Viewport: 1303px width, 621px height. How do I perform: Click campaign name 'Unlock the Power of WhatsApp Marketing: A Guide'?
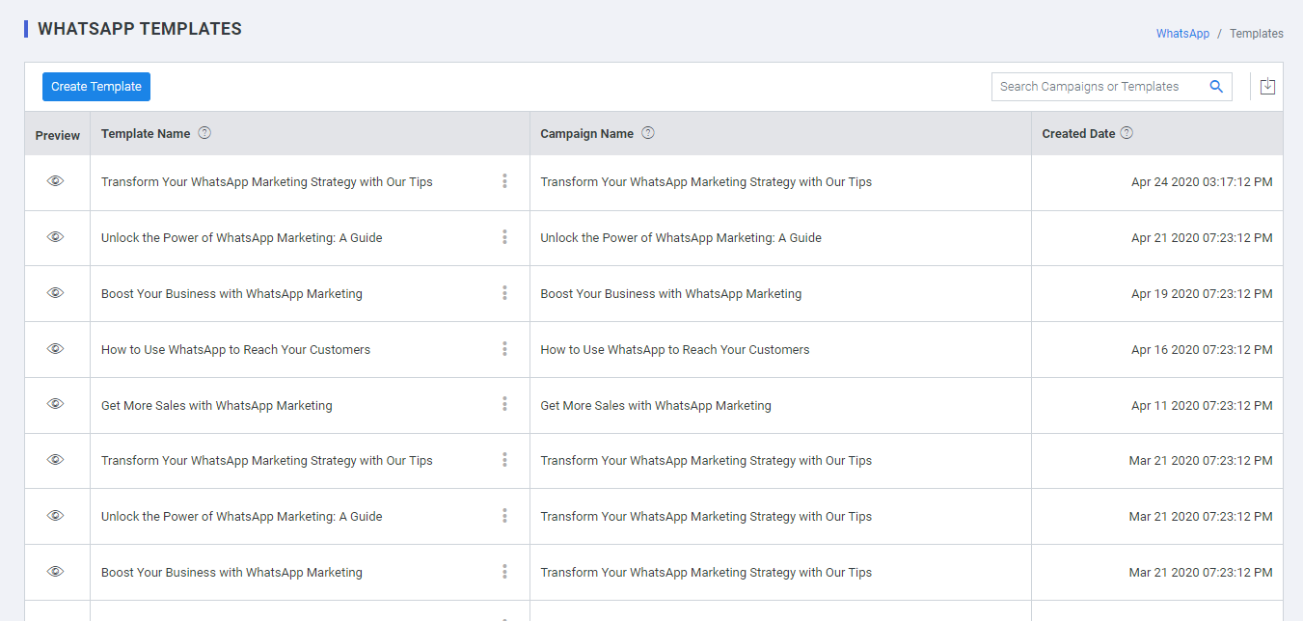coord(681,238)
